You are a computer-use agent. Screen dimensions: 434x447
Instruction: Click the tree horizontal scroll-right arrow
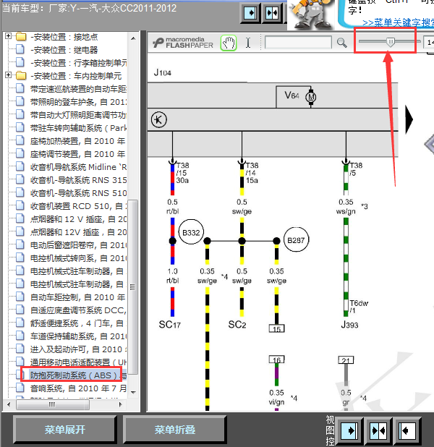pos(120,404)
